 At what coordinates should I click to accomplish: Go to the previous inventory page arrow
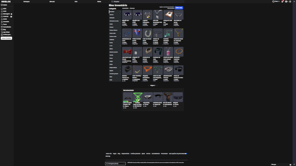coord(149,86)
